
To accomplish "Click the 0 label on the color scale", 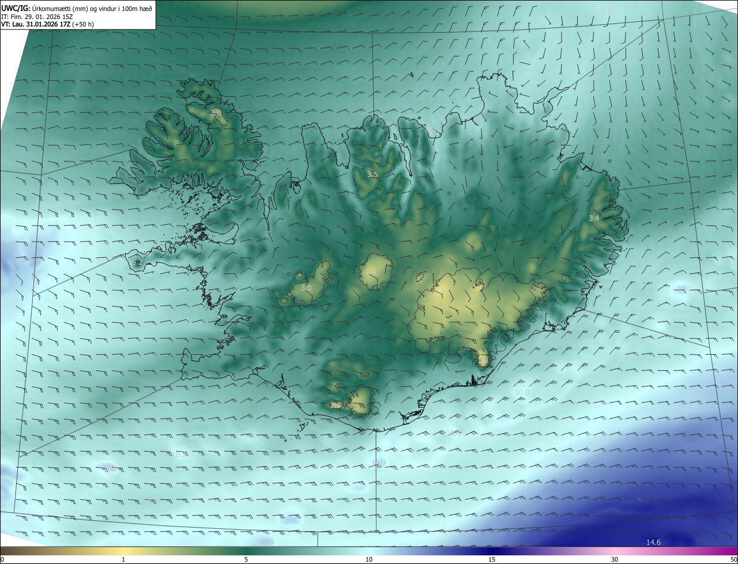I will pos(2,560).
